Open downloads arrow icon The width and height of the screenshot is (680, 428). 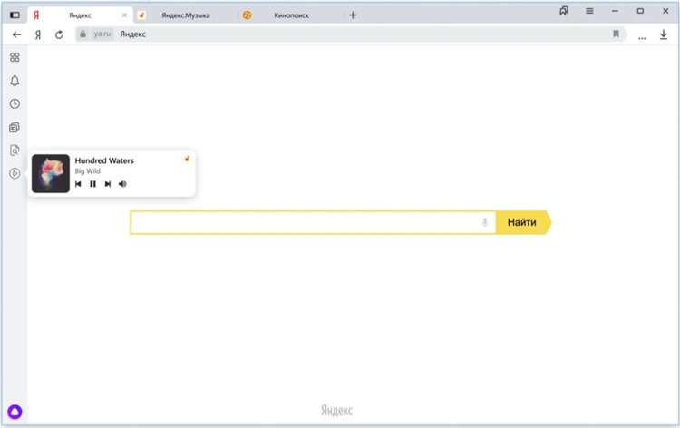[x=664, y=34]
